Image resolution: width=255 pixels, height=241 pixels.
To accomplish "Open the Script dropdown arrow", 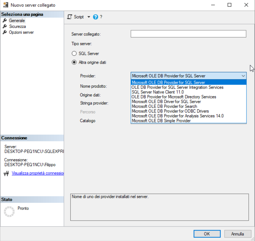I will click(x=89, y=17).
